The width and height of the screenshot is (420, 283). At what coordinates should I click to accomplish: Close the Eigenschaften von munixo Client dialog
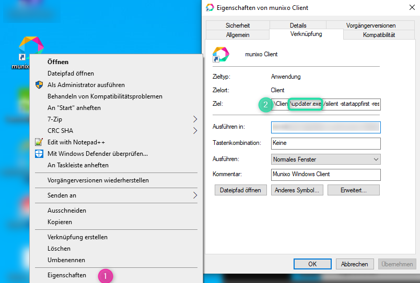[412, 7]
